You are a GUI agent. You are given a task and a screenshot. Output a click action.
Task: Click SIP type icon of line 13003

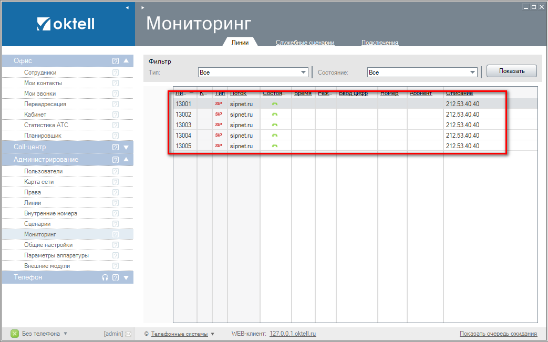click(x=219, y=125)
